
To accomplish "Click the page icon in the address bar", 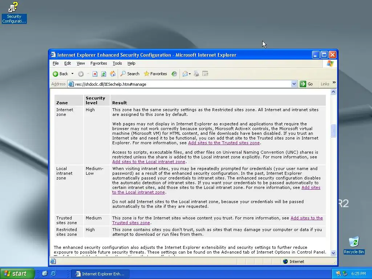I will 71,84.
